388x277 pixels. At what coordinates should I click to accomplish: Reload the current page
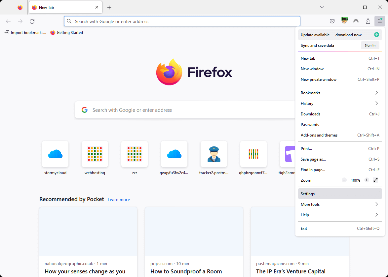pos(32,21)
